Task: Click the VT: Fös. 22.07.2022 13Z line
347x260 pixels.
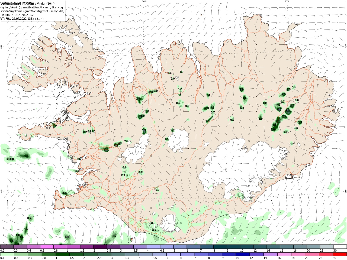Action: pyautogui.click(x=22, y=19)
